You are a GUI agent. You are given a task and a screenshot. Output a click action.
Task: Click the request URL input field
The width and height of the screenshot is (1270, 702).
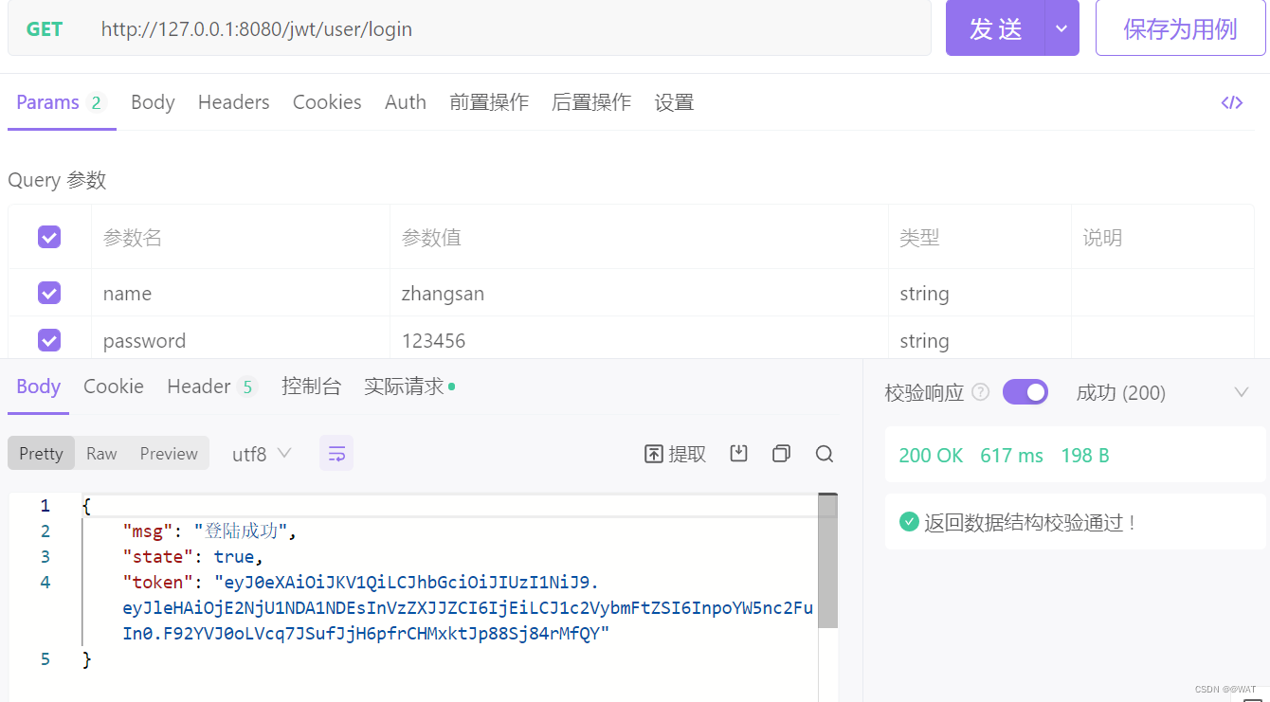pyautogui.click(x=512, y=28)
